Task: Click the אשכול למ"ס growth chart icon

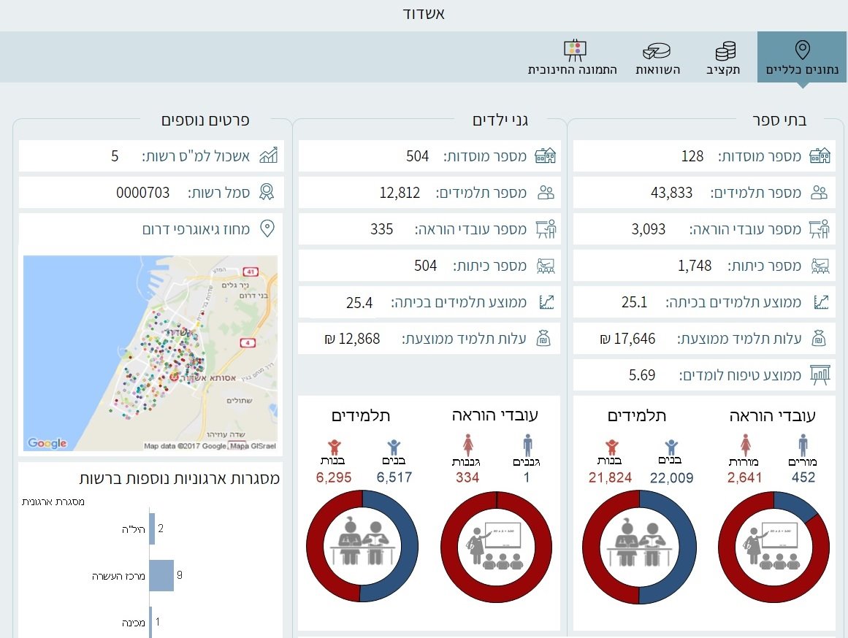Action: pos(268,155)
